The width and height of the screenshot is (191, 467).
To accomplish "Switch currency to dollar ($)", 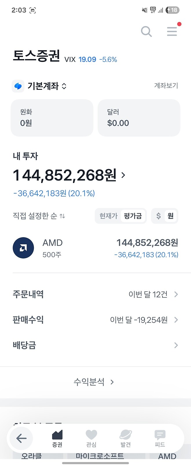I will pos(158,216).
